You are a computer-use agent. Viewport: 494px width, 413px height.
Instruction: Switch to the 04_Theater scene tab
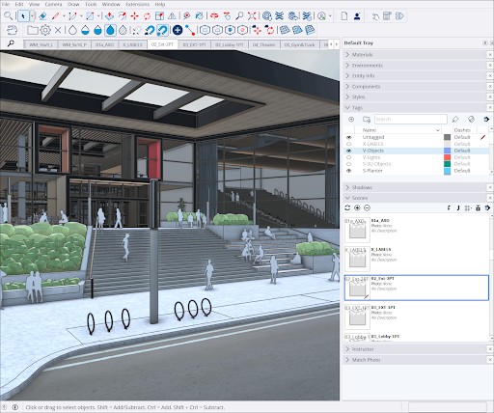[263, 44]
